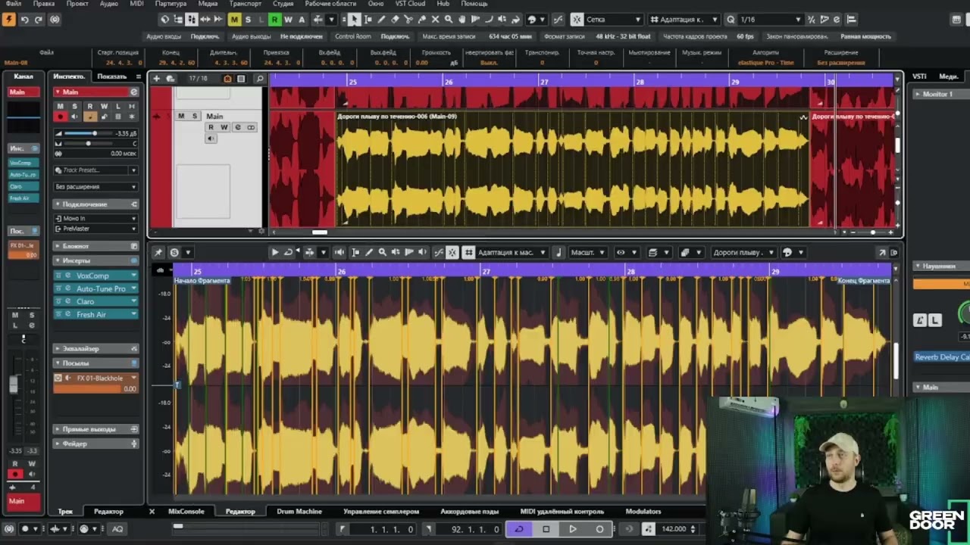970x545 pixels.
Task: Pick the Zoom magnifier tool
Action: tap(449, 20)
